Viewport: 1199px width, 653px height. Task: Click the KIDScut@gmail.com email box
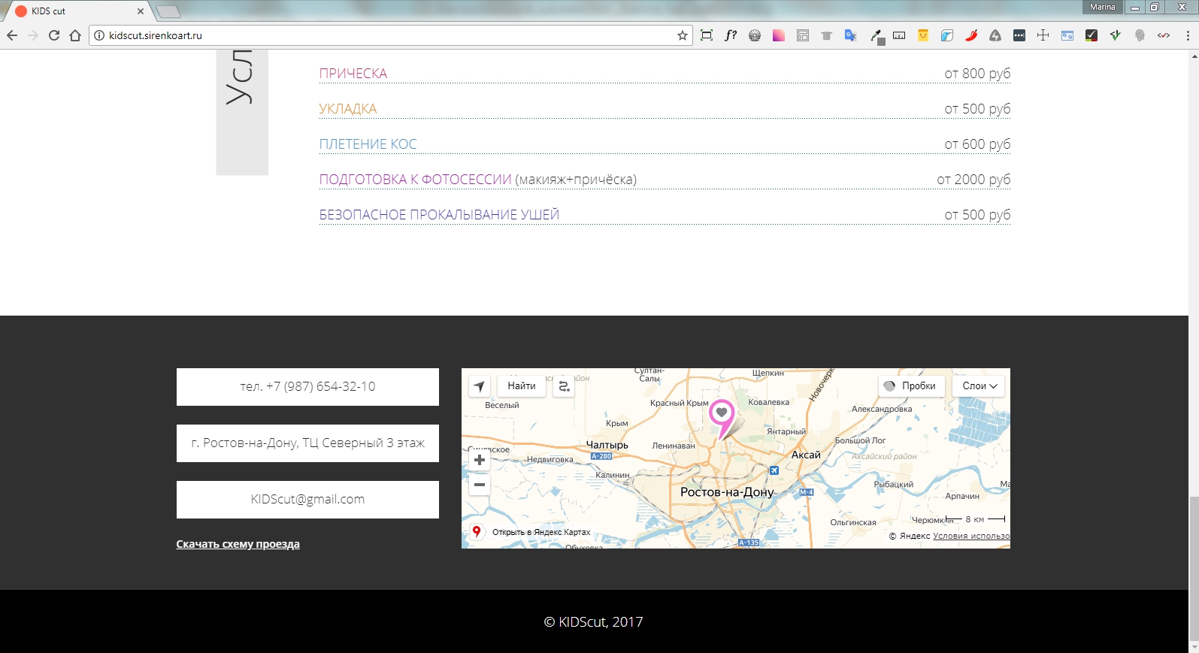tap(307, 500)
